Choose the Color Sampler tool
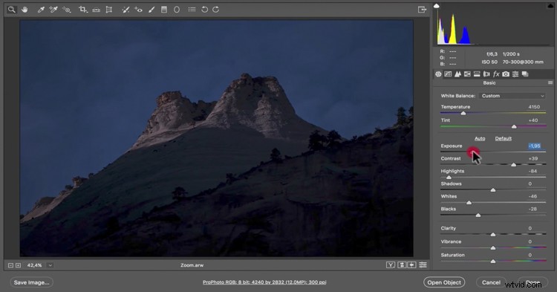Screen dimensions: 557x292 53,10
